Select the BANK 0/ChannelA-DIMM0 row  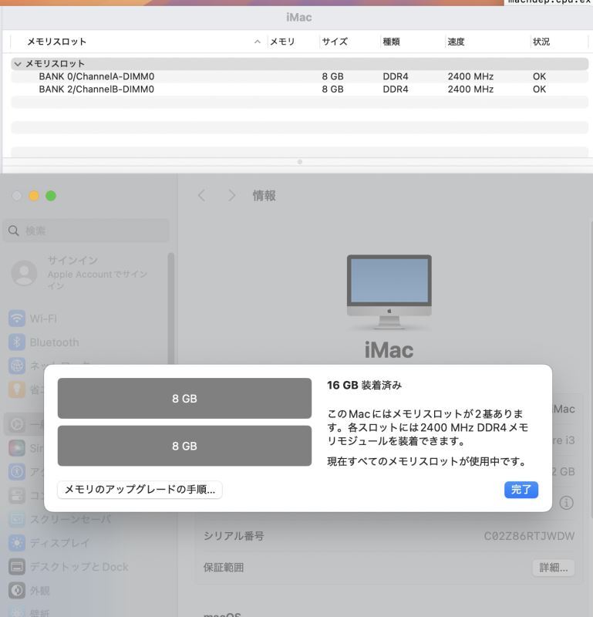tap(299, 76)
